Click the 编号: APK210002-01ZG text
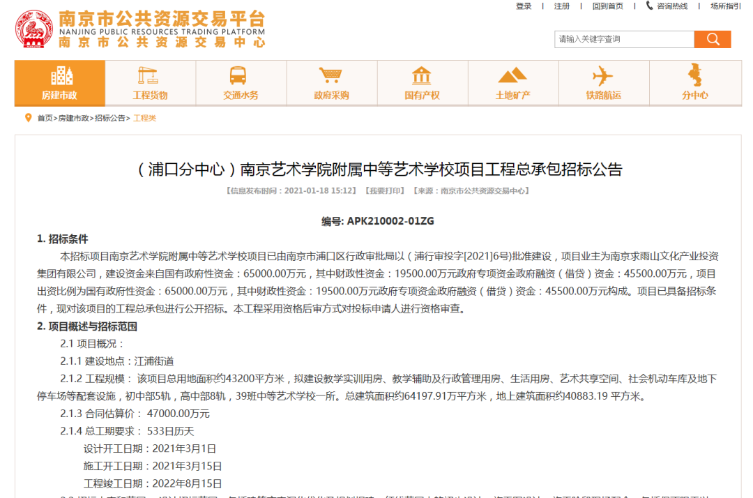Image resolution: width=753 pixels, height=498 pixels. pyautogui.click(x=377, y=221)
